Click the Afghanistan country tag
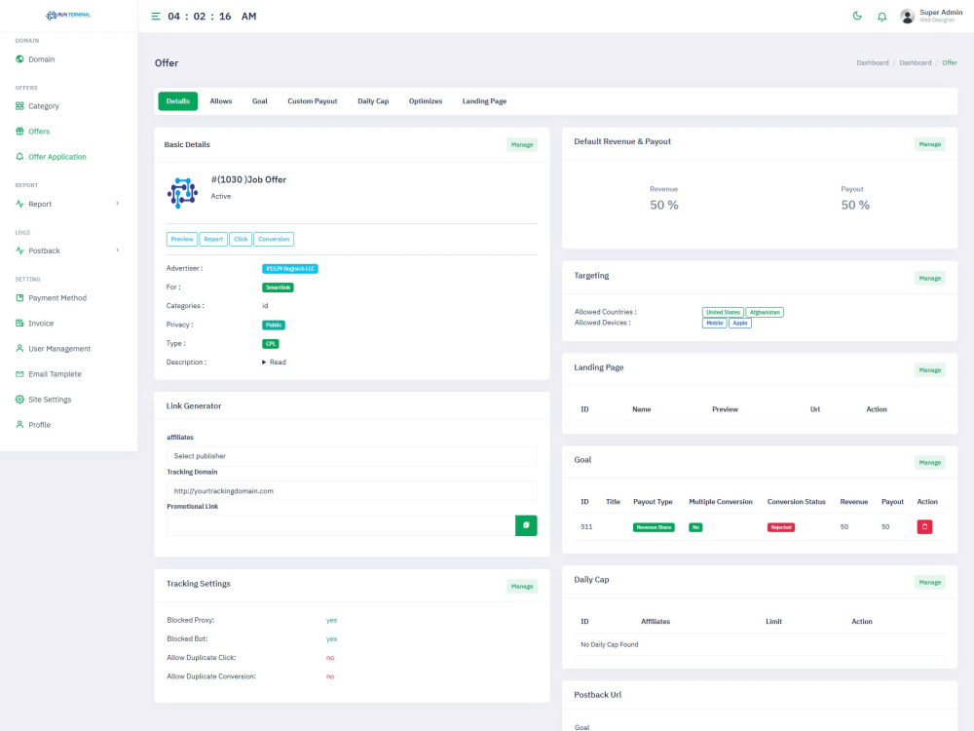This screenshot has width=974, height=731. point(765,312)
